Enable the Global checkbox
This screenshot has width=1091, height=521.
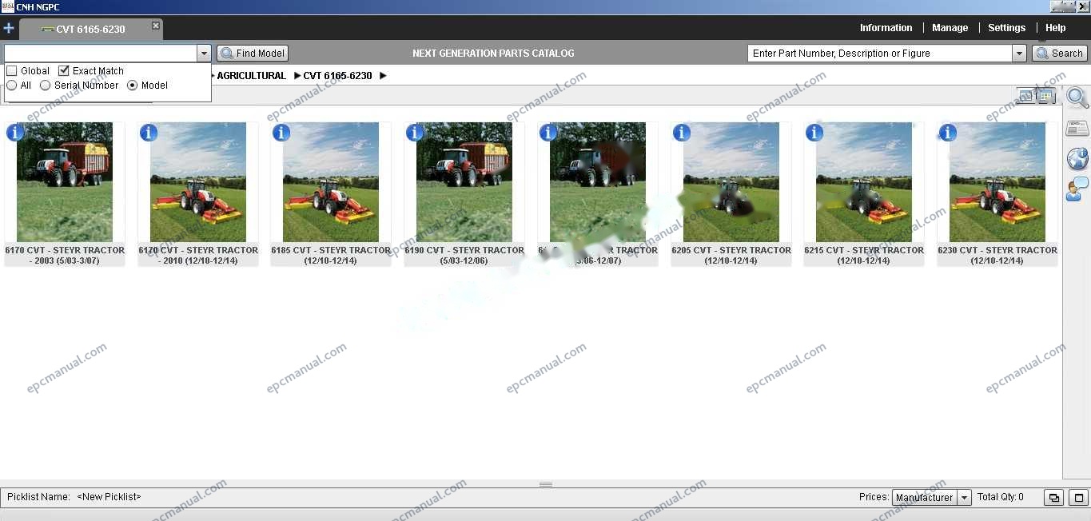pos(12,71)
